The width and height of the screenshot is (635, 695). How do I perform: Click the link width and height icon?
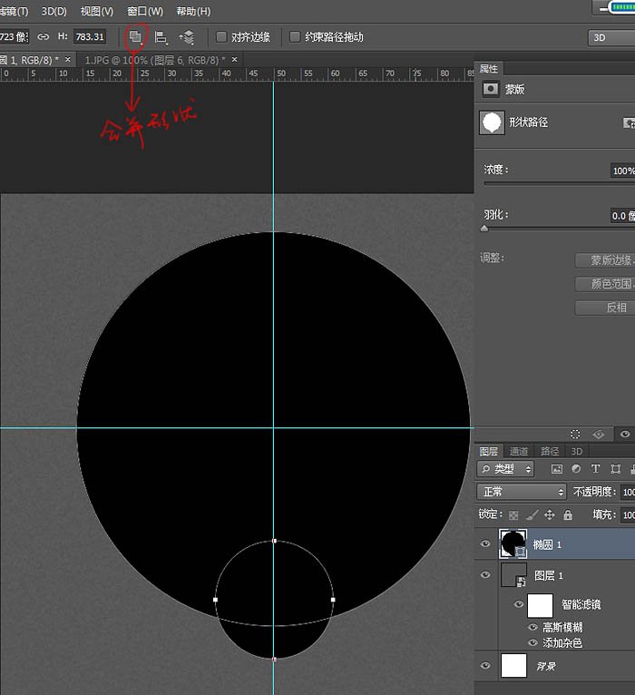click(44, 37)
